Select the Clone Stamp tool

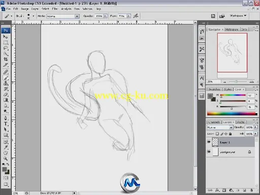click(6, 83)
